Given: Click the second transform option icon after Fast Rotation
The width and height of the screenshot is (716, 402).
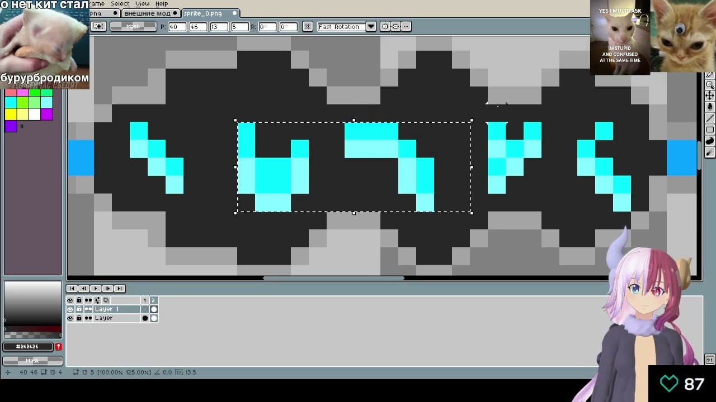Looking at the screenshot, I should (396, 26).
